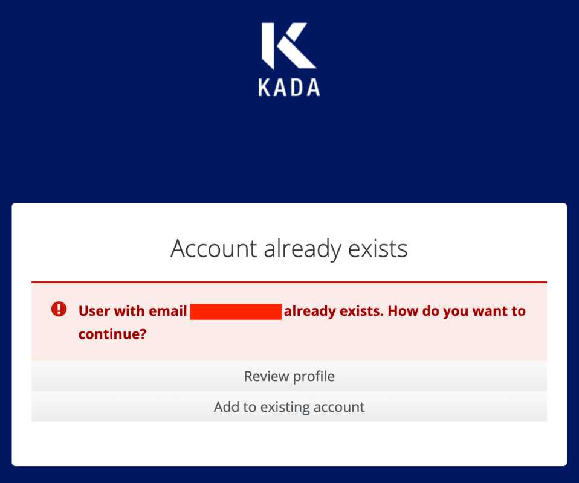
Task: Click the word "profile" on Review button
Action: (x=314, y=377)
